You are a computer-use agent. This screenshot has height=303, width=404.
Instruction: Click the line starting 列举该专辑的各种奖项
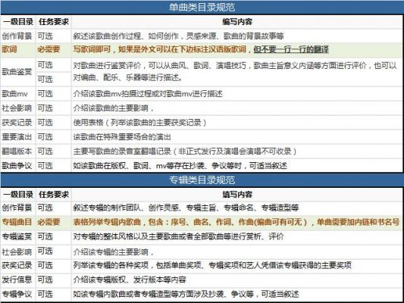coord(212,265)
